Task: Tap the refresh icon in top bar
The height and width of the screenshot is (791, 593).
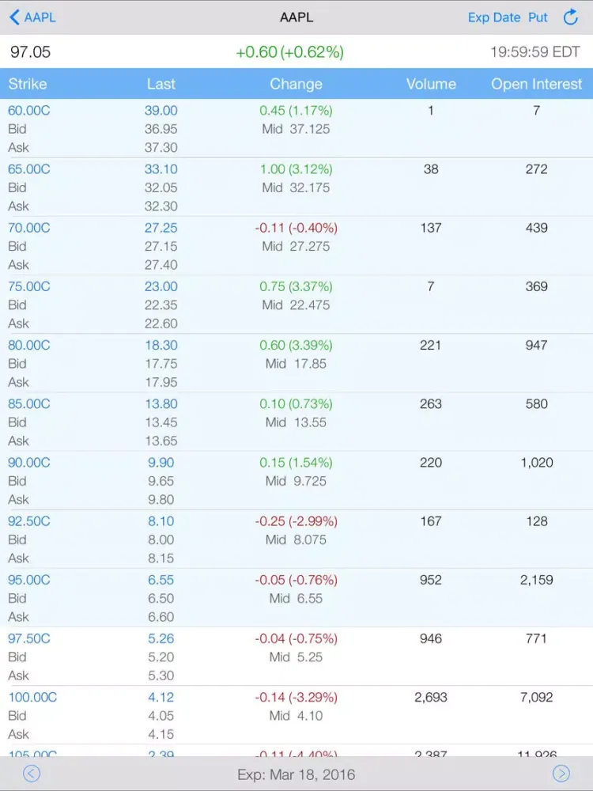Action: click(570, 17)
